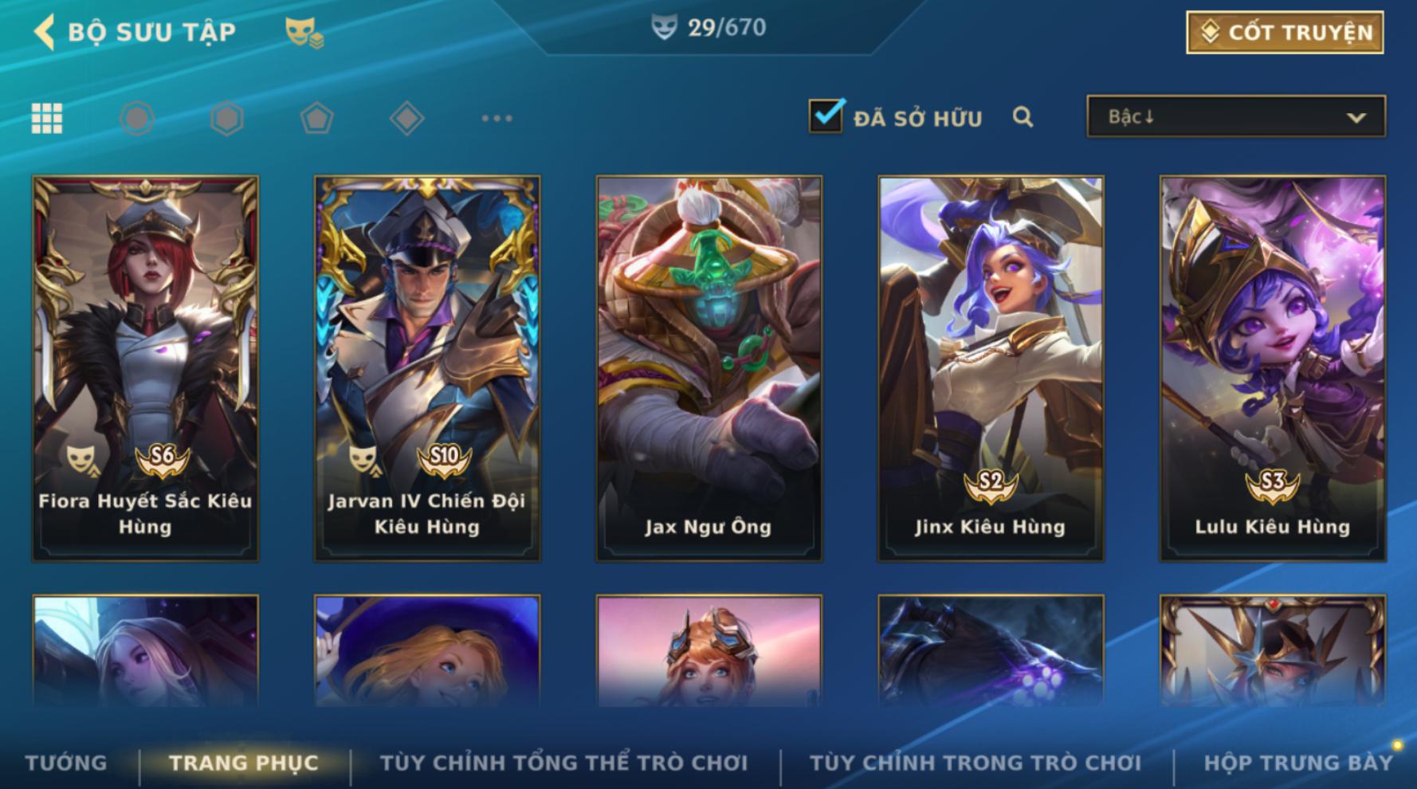Filter by the pentagon rarity tier icon
Image resolution: width=1417 pixels, height=789 pixels.
coord(317,119)
